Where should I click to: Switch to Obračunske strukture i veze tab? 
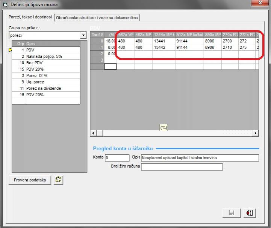(97, 18)
